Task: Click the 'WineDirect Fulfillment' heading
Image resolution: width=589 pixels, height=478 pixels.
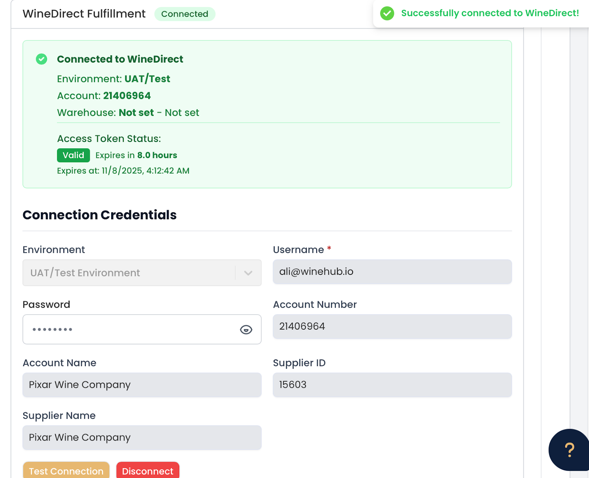Action: tap(84, 14)
